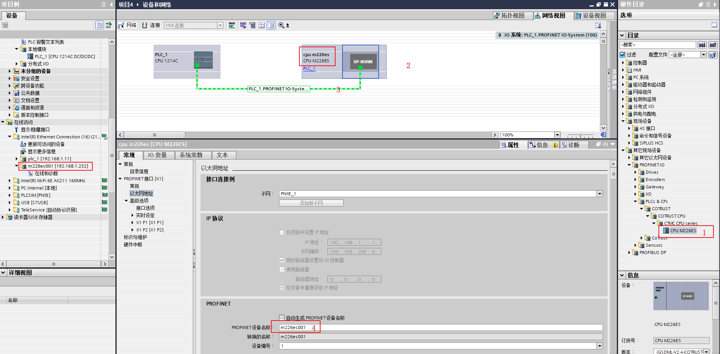Click the network view horizontal scrollbar

[154, 135]
